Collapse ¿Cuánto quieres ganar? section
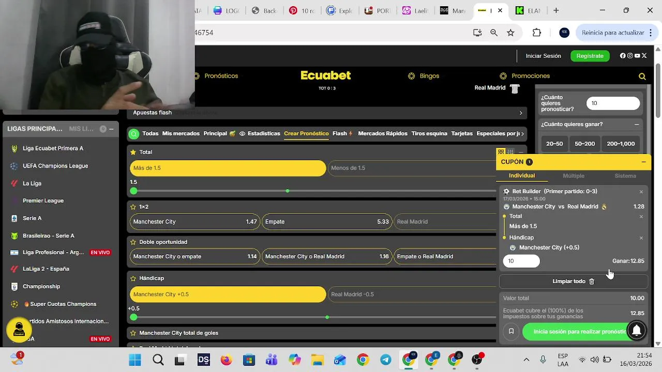 click(637, 125)
